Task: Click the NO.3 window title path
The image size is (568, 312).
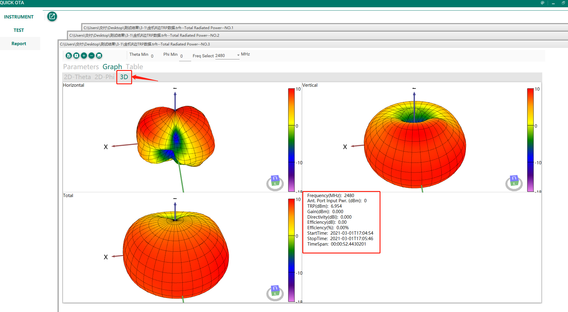Action: [135, 44]
